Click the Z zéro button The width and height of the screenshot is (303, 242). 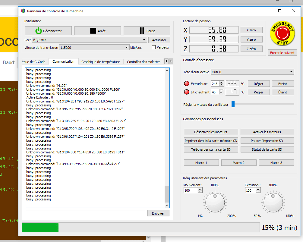[x=251, y=49]
